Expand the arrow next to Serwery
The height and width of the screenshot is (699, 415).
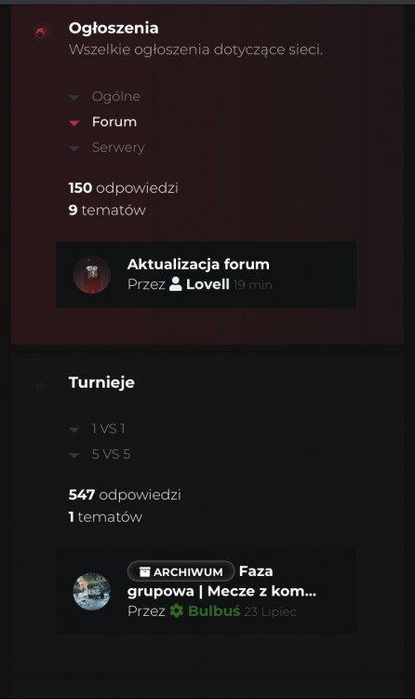(x=74, y=148)
